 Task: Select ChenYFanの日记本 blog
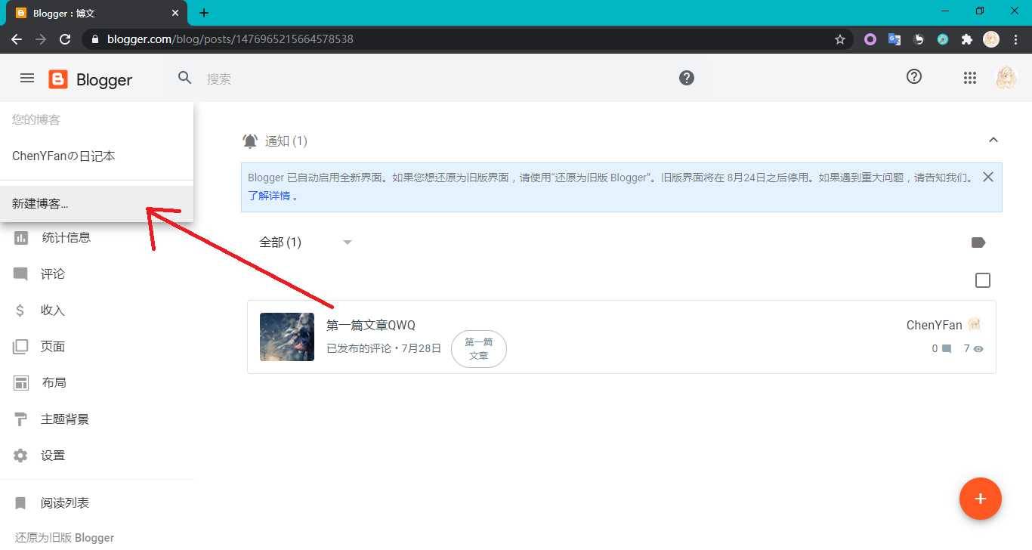(97, 156)
